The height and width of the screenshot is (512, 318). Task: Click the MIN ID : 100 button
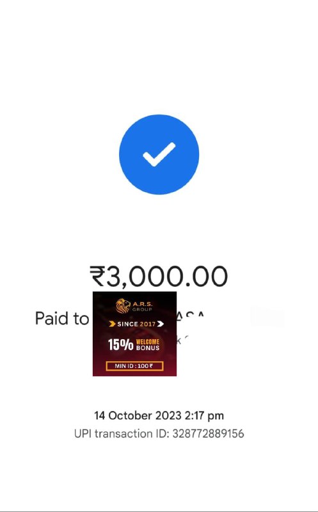tap(134, 366)
